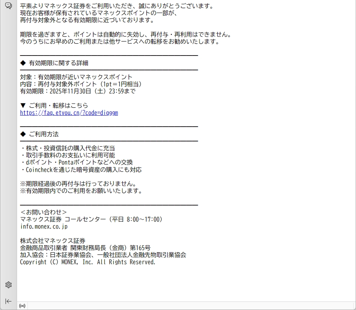Open the faq.etvou.cn link

click(x=69, y=113)
